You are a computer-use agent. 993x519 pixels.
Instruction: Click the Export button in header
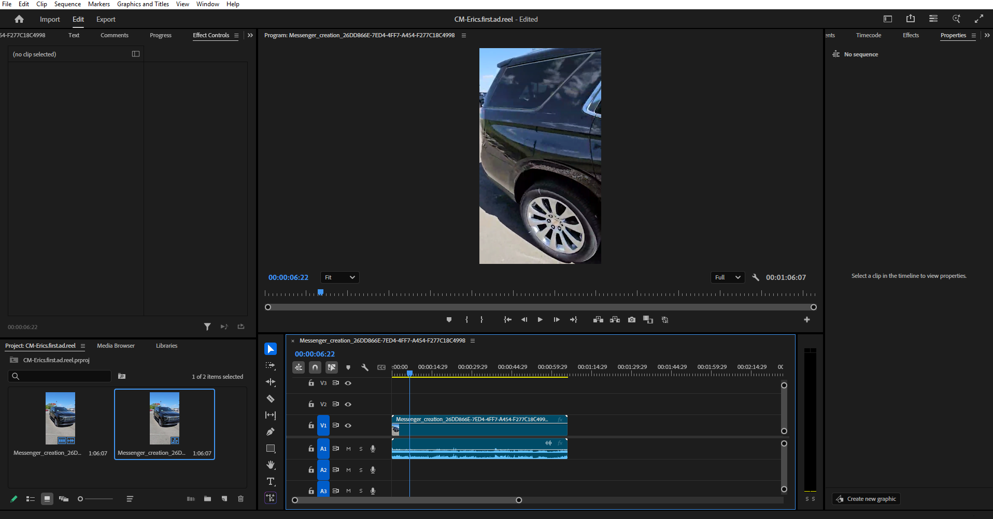[x=106, y=19]
